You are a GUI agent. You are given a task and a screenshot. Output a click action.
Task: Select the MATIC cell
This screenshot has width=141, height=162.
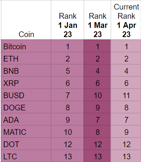click(26, 131)
